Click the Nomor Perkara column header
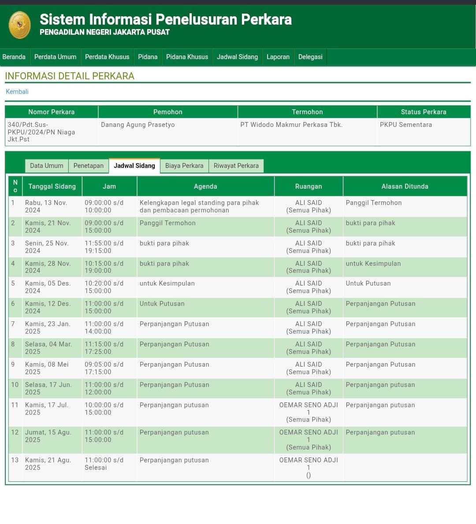 tap(52, 112)
